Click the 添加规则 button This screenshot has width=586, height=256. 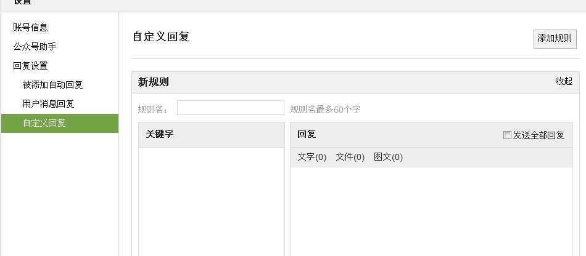pos(555,38)
